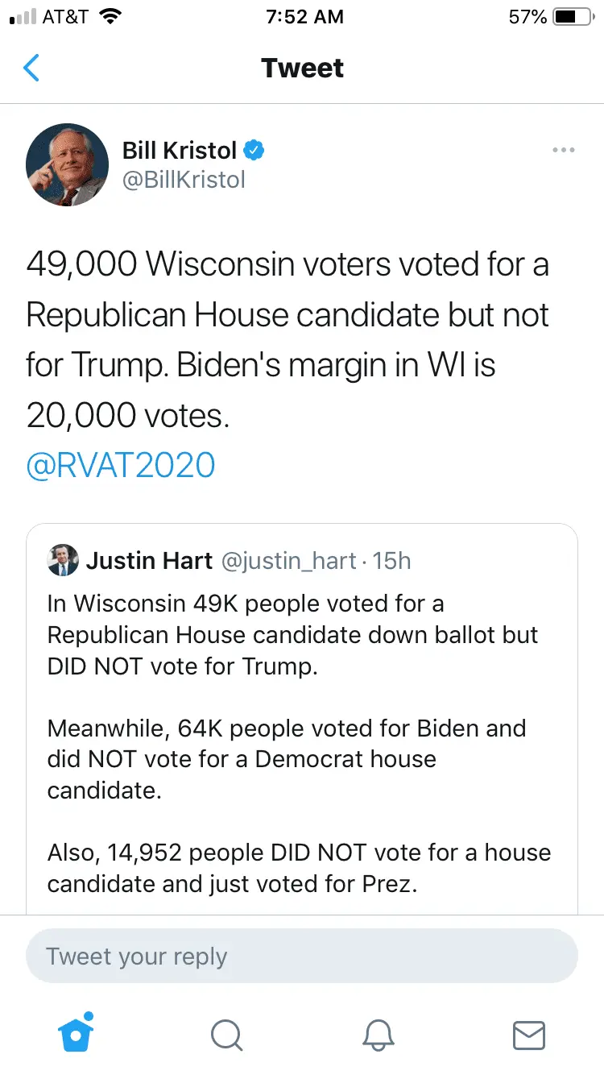Tap Bill Kristol's verified badge
The height and width of the screenshot is (1075, 604).
(254, 150)
